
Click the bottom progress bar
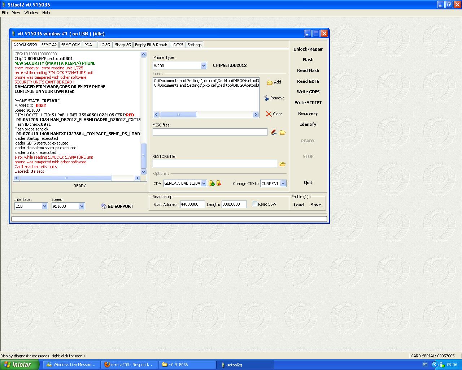[169, 219]
